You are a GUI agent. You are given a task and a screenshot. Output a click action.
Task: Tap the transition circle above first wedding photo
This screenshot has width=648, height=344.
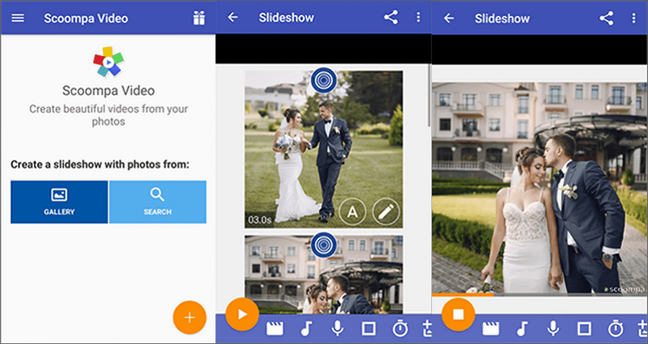click(323, 80)
